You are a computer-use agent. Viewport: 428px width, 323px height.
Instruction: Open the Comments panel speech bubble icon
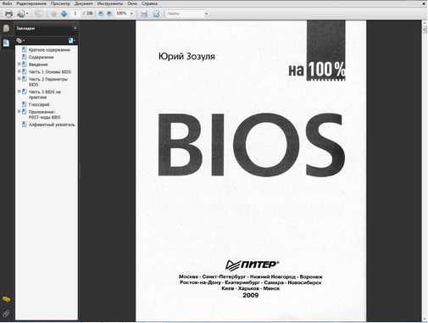6,299
